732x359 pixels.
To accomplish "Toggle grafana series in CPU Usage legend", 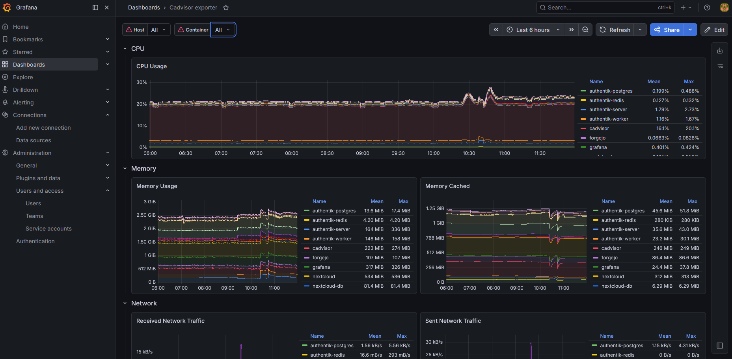I will point(598,147).
